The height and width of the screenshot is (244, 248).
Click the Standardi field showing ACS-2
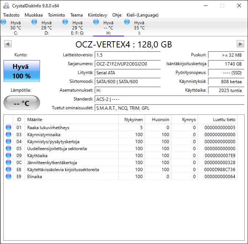tap(170, 99)
